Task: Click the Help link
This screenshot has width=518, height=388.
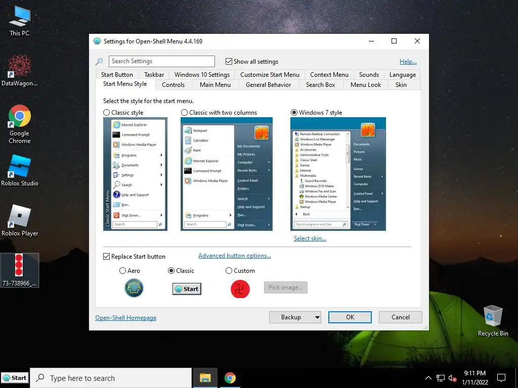Action: point(408,61)
